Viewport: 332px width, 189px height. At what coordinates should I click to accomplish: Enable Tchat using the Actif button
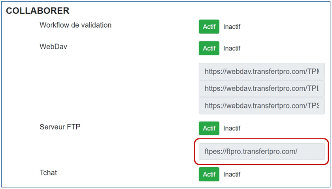click(x=209, y=174)
